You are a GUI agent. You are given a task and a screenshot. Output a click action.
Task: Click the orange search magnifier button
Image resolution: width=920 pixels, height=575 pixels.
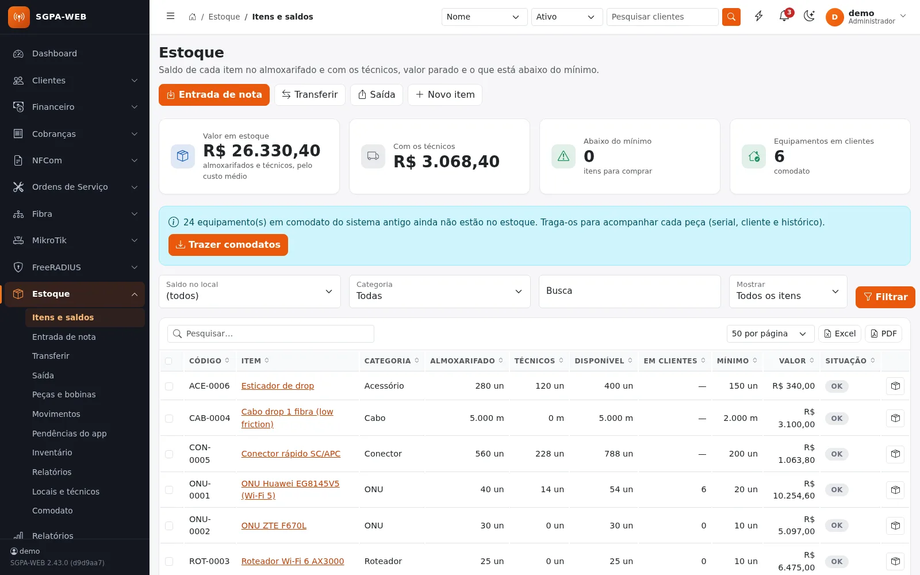click(731, 17)
